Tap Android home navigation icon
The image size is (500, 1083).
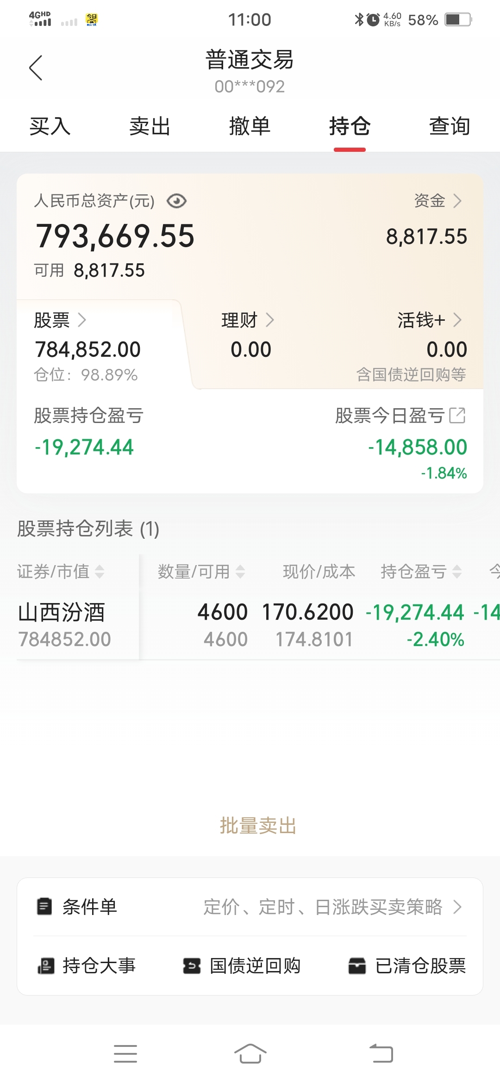point(250,1054)
